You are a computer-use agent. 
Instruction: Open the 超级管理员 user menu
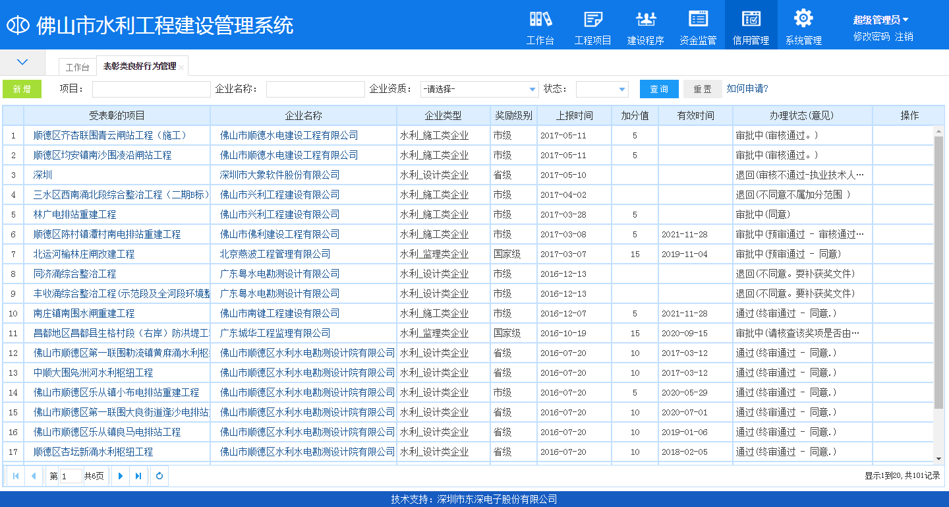880,20
